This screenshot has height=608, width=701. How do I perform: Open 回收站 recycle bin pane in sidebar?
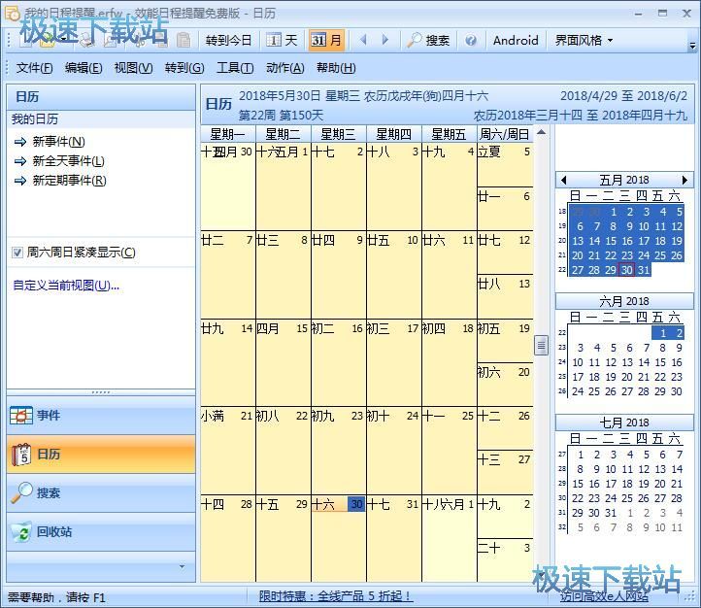coord(101,531)
